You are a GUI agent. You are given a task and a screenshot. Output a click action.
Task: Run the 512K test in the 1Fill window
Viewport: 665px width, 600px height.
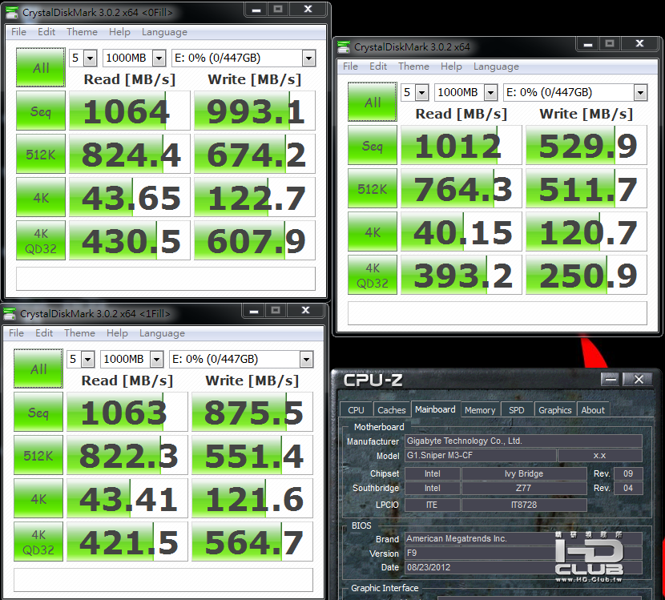click(x=38, y=455)
